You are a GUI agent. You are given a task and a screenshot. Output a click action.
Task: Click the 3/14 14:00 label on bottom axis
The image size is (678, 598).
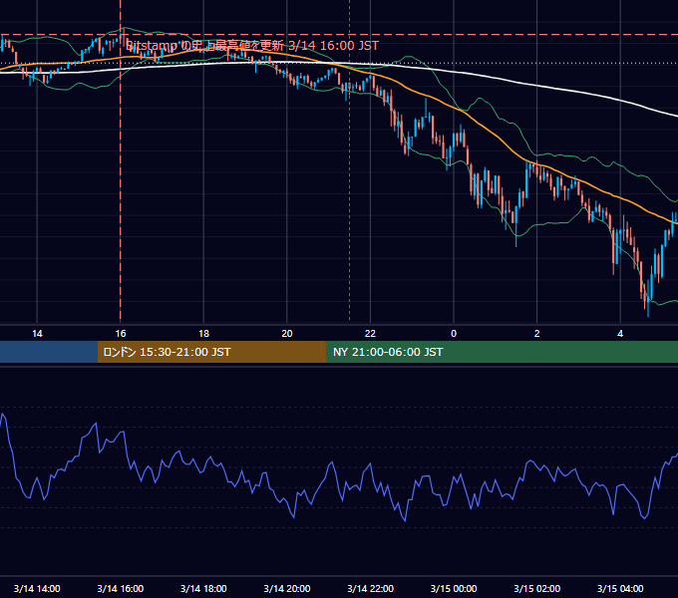pyautogui.click(x=37, y=588)
